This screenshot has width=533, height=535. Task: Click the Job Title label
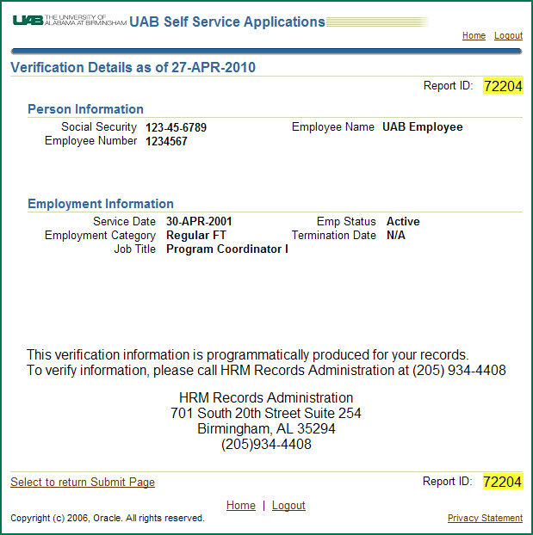click(x=134, y=249)
